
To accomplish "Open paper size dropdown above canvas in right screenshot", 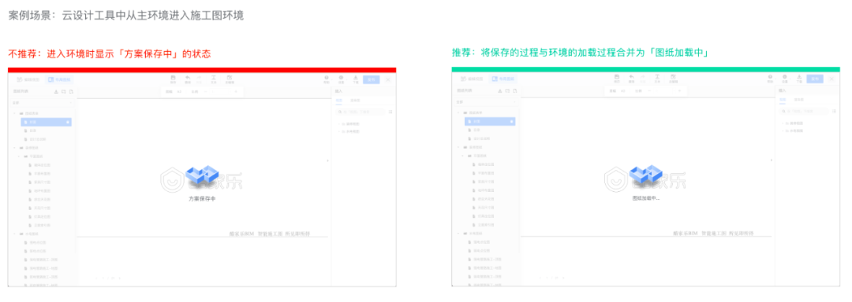I will pos(624,91).
